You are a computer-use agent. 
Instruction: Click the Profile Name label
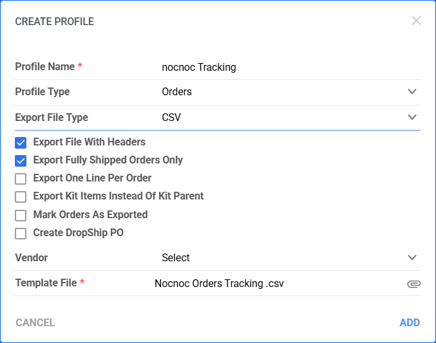tap(45, 67)
